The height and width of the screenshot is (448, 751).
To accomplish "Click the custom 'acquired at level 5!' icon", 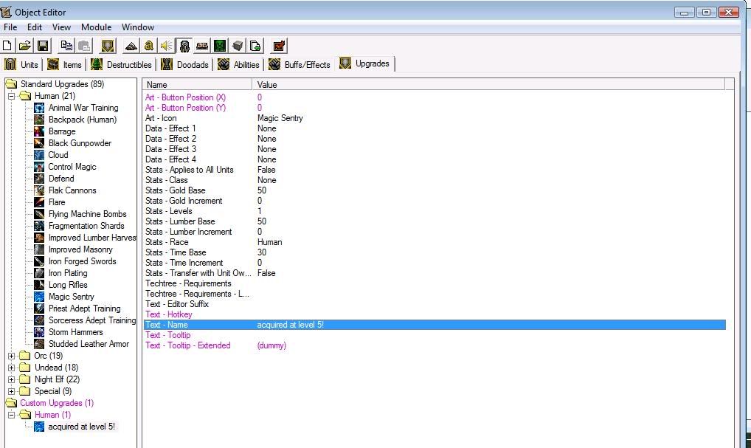I will click(x=39, y=427).
